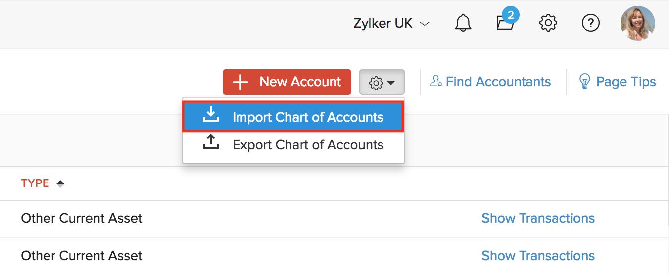This screenshot has height=275, width=669.
Task: Select Import Chart of Accounts menu item
Action: (308, 117)
